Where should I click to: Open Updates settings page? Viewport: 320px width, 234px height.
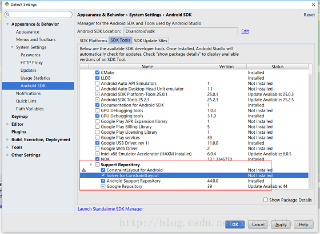pyautogui.click(x=29, y=71)
